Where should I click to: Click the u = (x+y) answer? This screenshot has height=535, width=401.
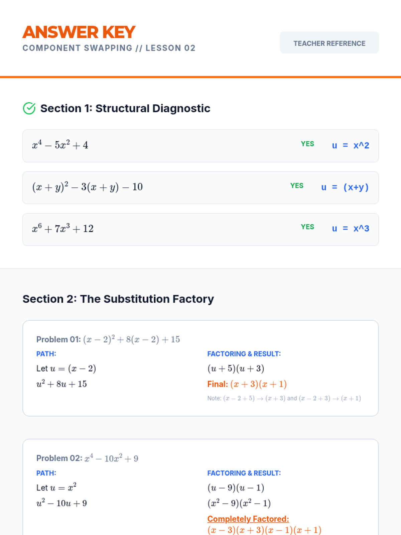click(345, 187)
